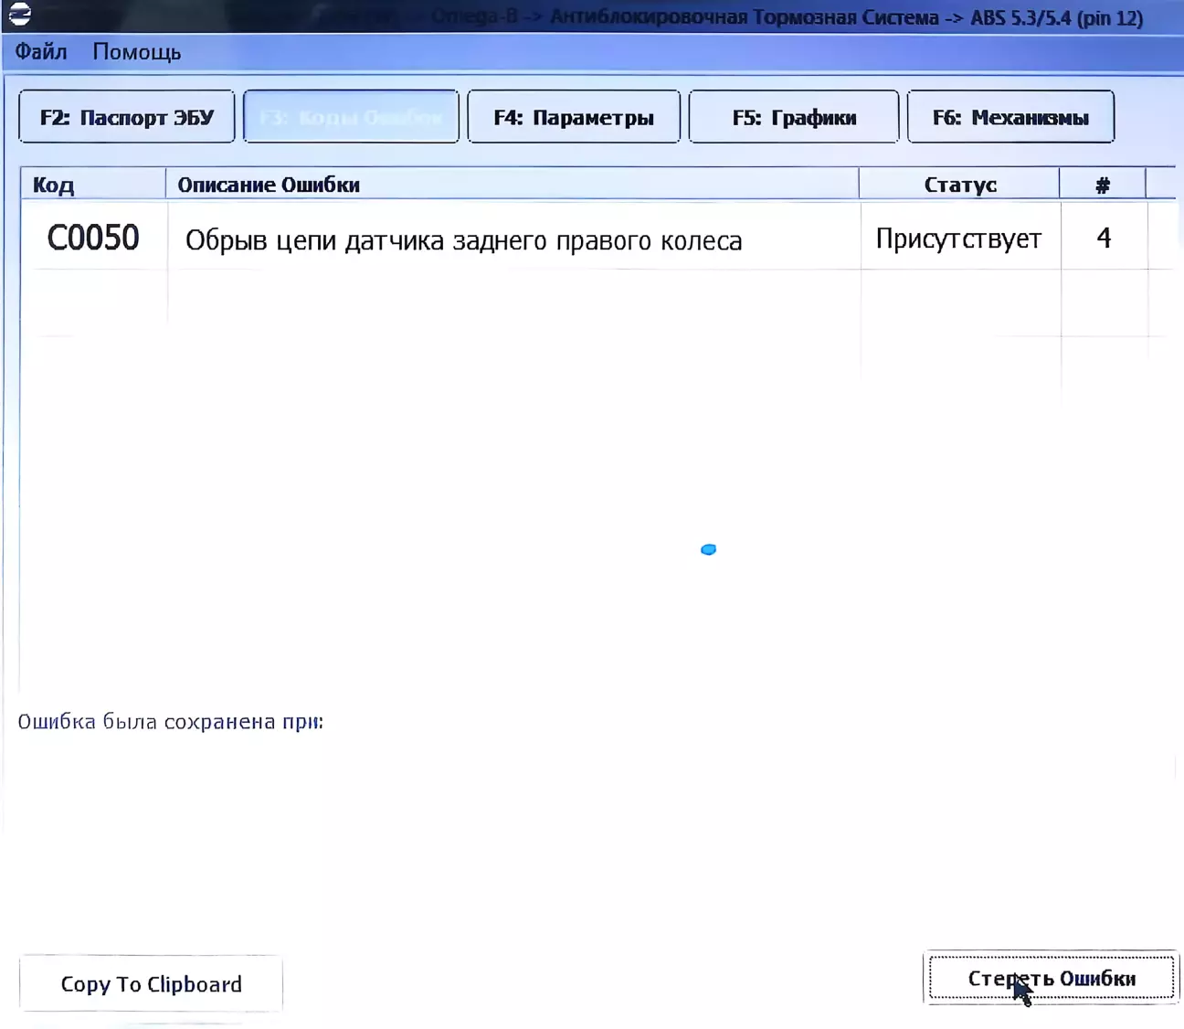
Task: Click the count value 4 cell
Action: tap(1104, 239)
